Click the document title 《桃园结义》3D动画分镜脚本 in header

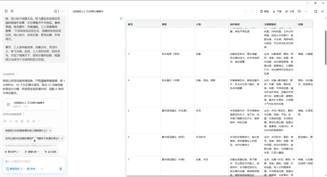88,11
